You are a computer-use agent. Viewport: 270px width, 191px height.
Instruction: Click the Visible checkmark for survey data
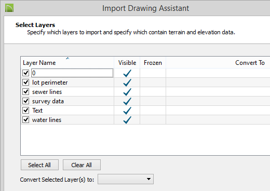click(x=127, y=101)
